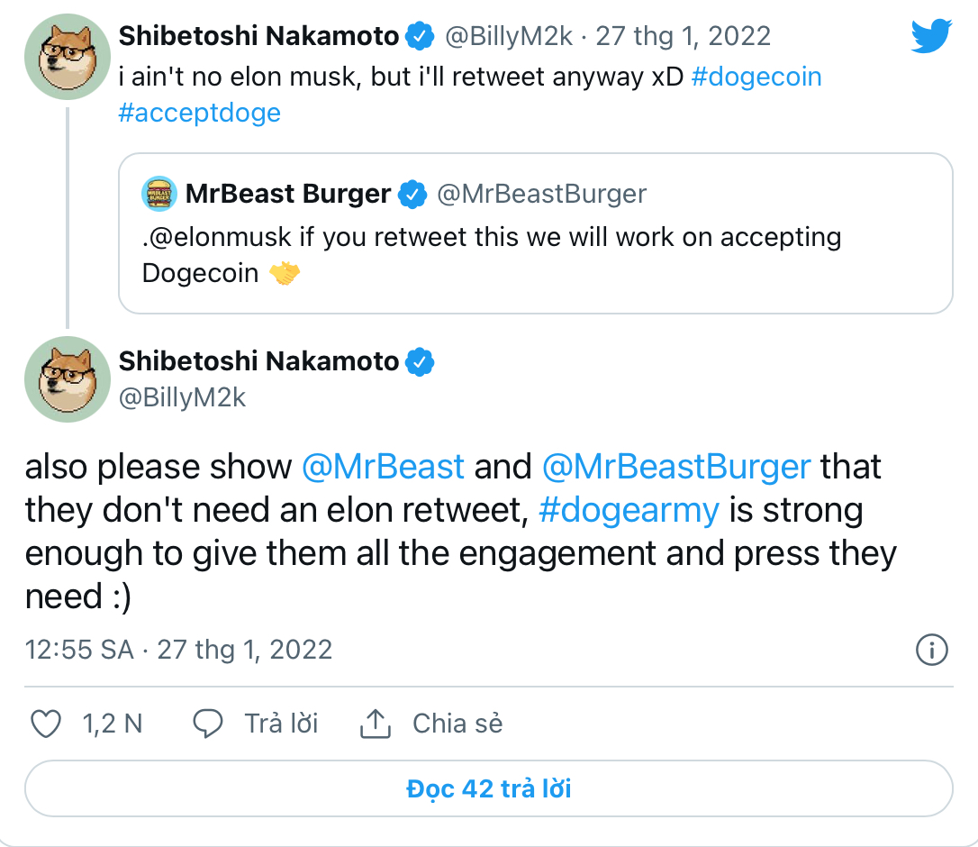Open the #dogecoin hashtag

pyautogui.click(x=756, y=77)
